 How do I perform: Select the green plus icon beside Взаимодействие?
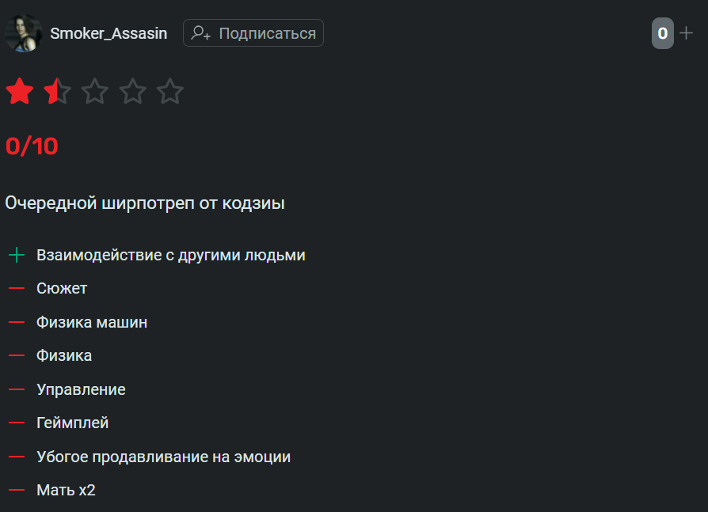tap(17, 255)
